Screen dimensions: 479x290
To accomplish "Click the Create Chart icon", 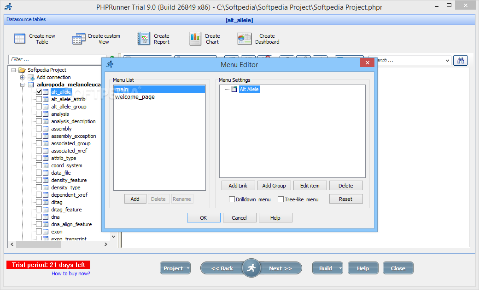I will click(x=195, y=39).
